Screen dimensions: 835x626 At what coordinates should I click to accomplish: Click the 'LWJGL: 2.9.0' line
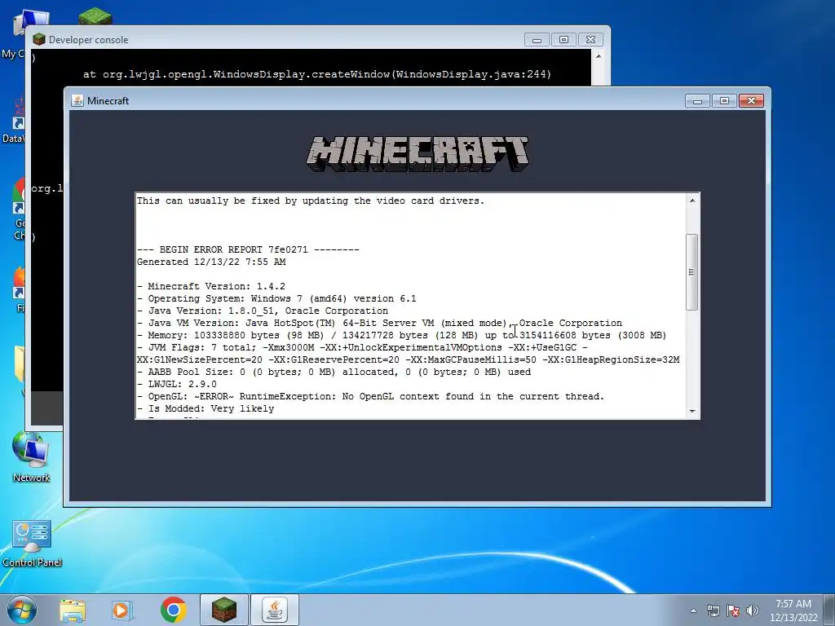(x=177, y=385)
